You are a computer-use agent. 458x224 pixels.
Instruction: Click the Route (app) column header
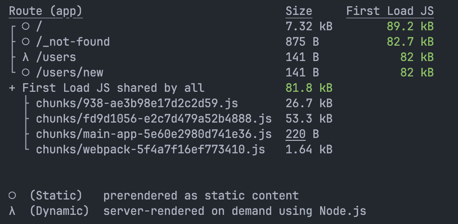point(45,11)
